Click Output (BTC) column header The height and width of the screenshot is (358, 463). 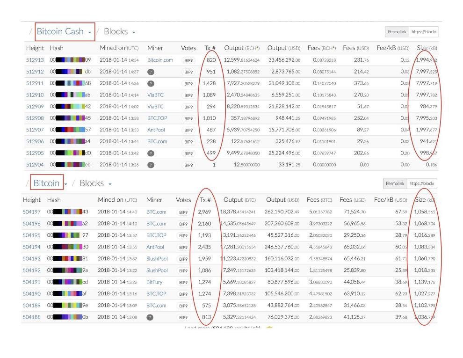point(239,200)
